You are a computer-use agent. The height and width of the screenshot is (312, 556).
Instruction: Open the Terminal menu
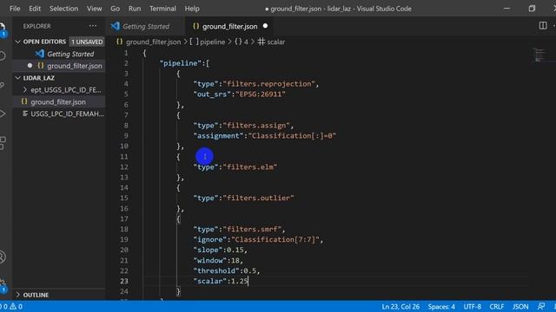click(x=162, y=9)
